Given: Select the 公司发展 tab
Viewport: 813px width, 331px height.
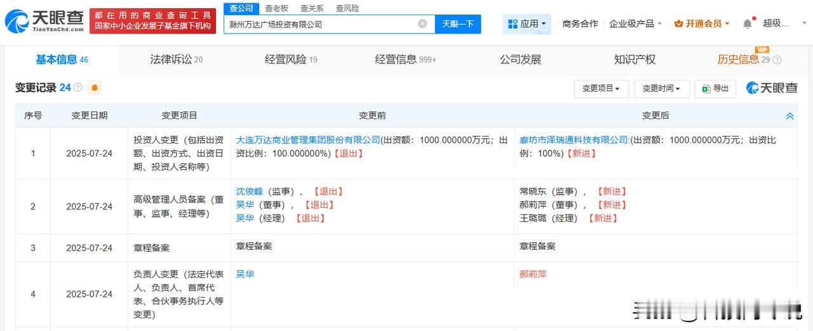Looking at the screenshot, I should point(520,60).
